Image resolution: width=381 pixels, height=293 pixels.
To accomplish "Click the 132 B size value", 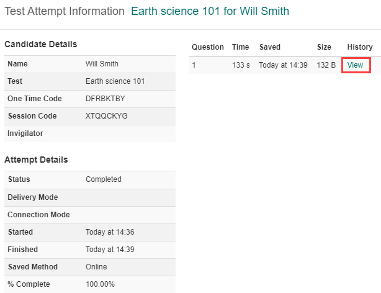I will click(x=326, y=65).
